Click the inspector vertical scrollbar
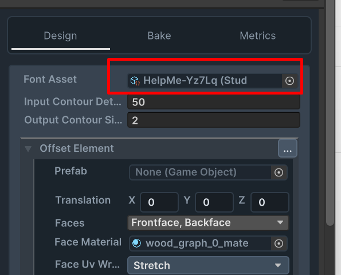341x275 pixels. click(330, 113)
